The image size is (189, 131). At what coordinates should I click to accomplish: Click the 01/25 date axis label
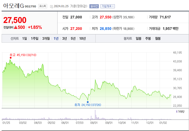(6, 123)
